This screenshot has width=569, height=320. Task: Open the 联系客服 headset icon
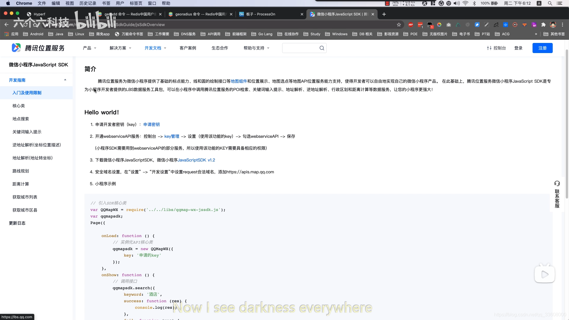point(557,183)
